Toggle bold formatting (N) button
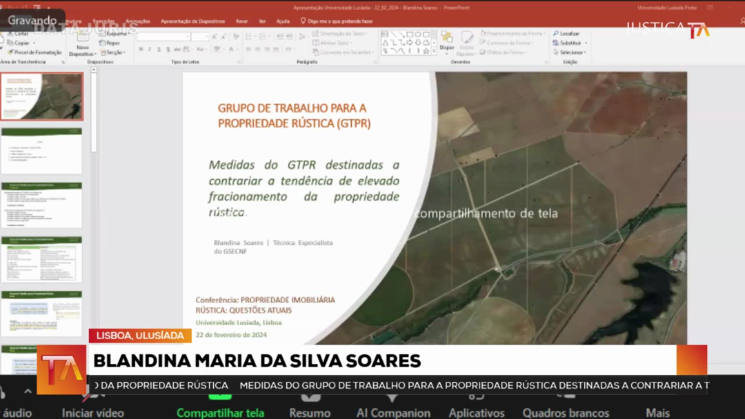 pos(141,50)
